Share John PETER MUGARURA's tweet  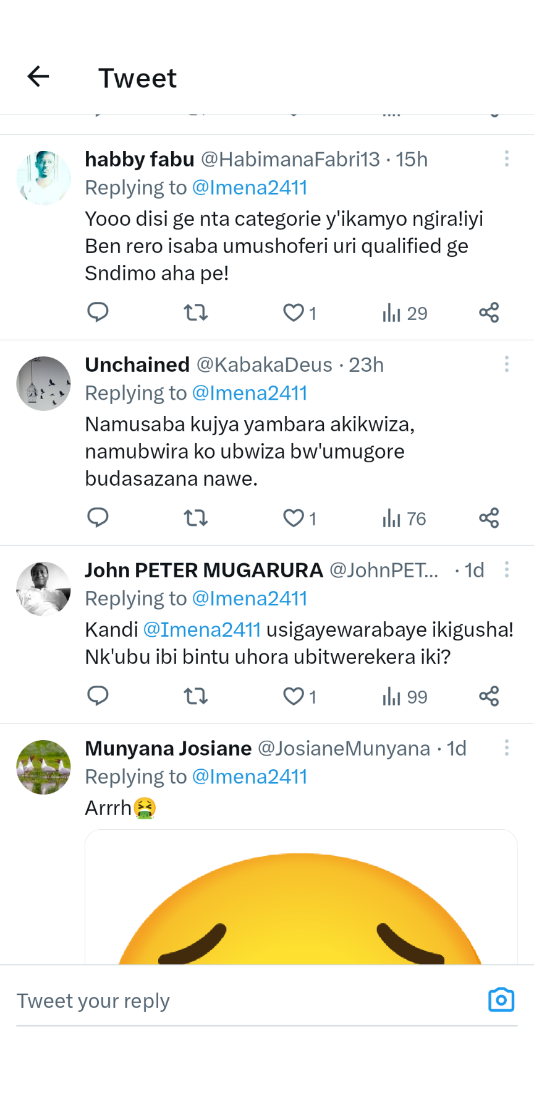489,696
